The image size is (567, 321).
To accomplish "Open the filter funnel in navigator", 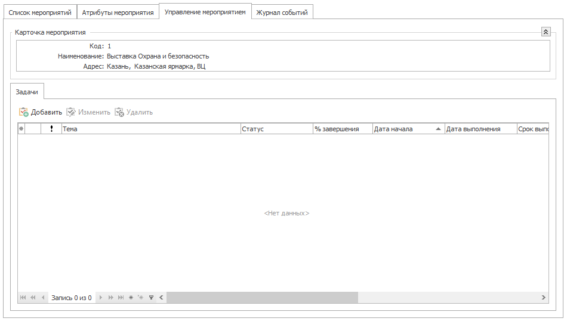I will (x=151, y=298).
